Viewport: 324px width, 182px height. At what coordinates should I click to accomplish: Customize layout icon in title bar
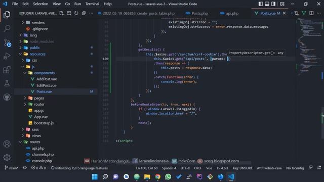282,4
